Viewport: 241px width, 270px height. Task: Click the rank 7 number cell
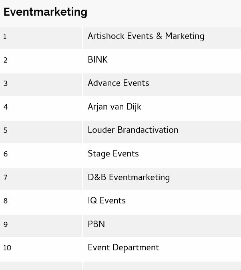pos(5,178)
